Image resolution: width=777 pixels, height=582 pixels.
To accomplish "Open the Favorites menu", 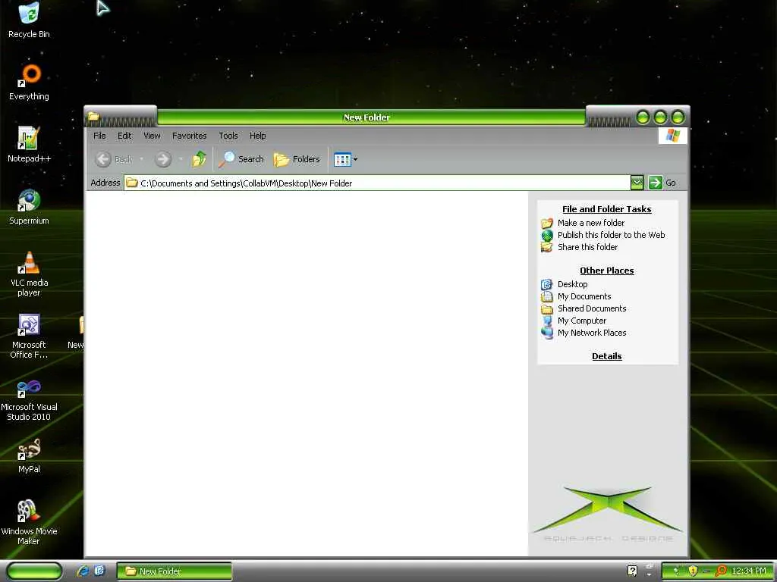I will click(x=189, y=136).
